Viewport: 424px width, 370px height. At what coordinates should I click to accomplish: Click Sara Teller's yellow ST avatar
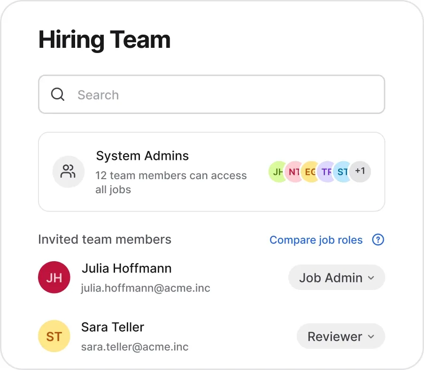[54, 336]
